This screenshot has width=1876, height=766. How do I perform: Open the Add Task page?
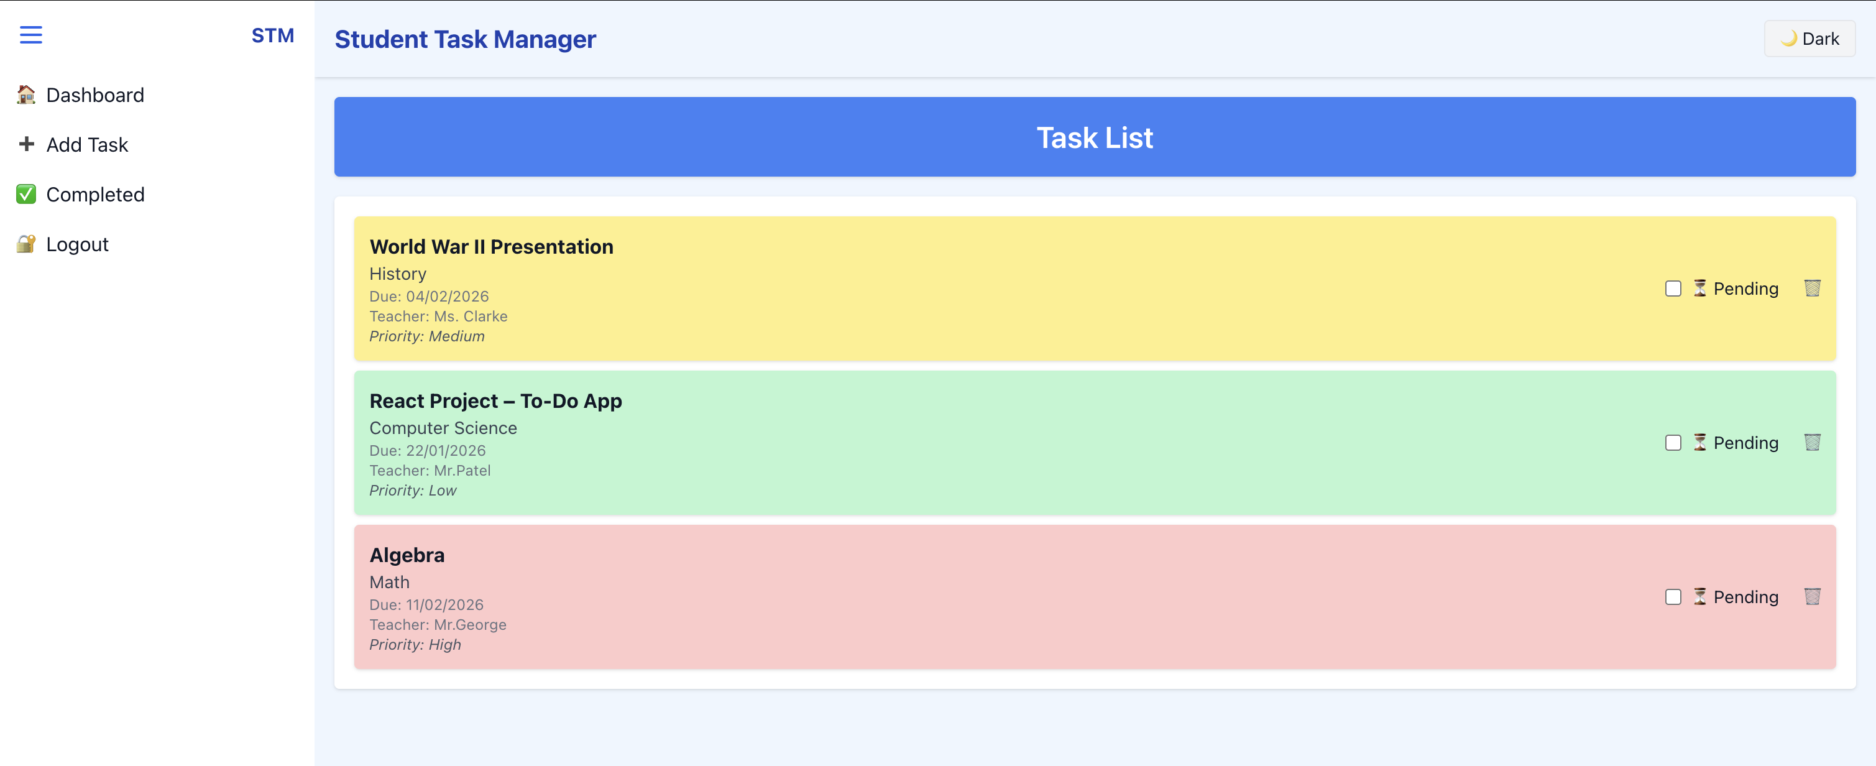pyautogui.click(x=86, y=145)
